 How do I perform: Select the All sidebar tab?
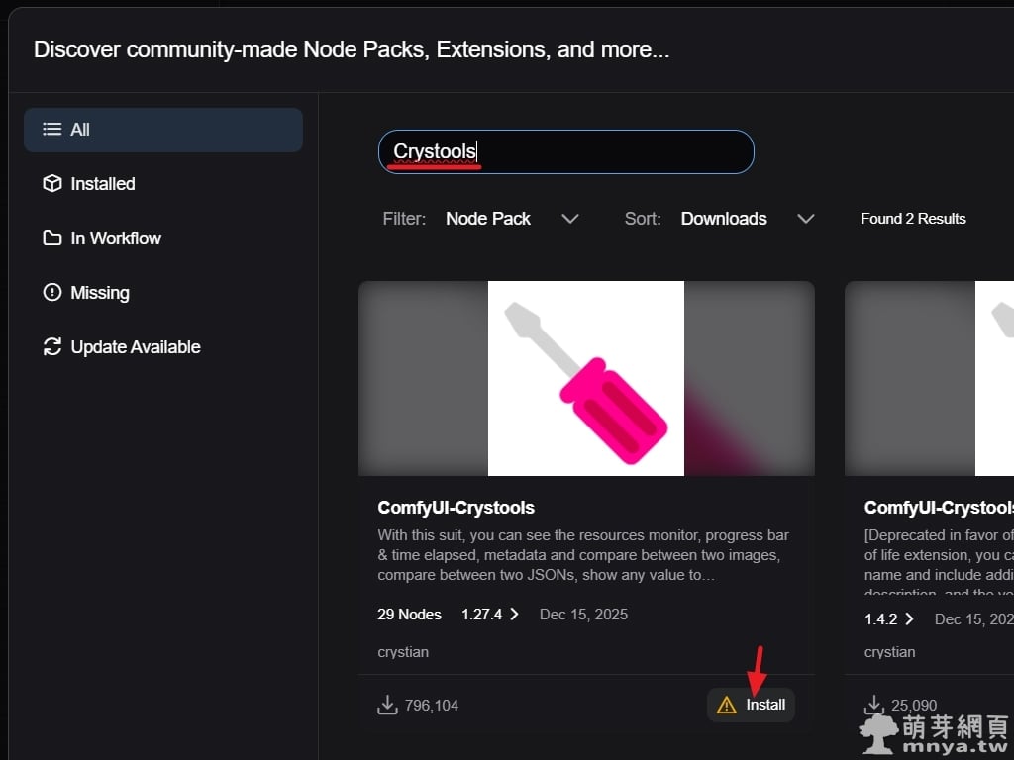(x=162, y=130)
